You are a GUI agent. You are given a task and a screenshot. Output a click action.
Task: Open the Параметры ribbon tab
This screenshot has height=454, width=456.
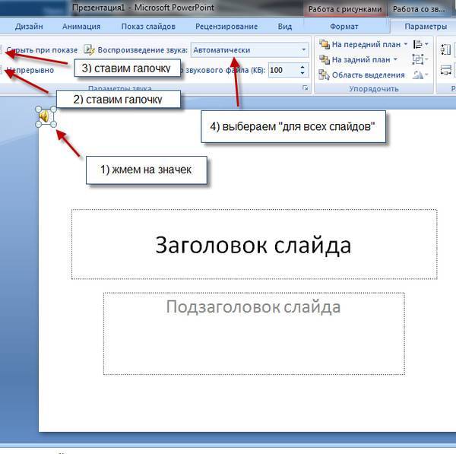(426, 27)
